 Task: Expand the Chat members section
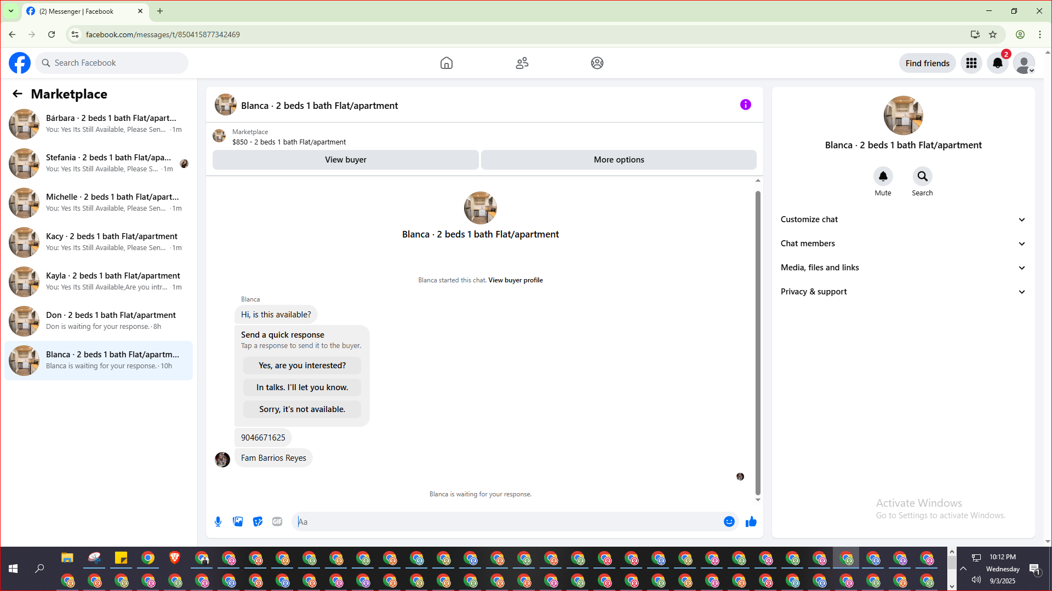tap(903, 244)
